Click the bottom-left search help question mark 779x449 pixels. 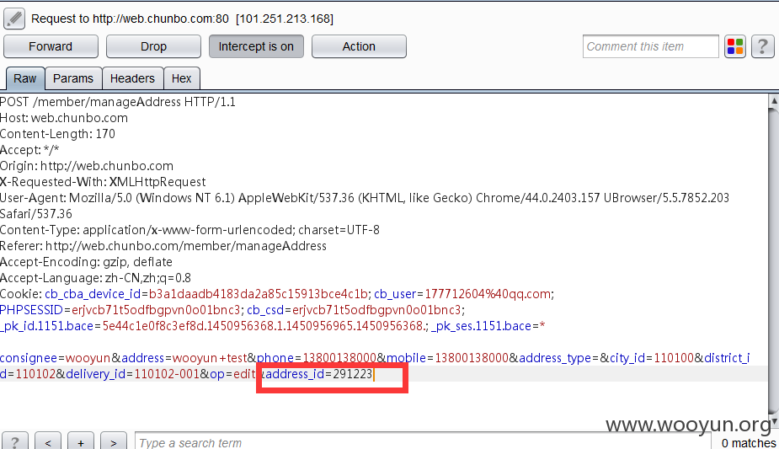pos(15,441)
